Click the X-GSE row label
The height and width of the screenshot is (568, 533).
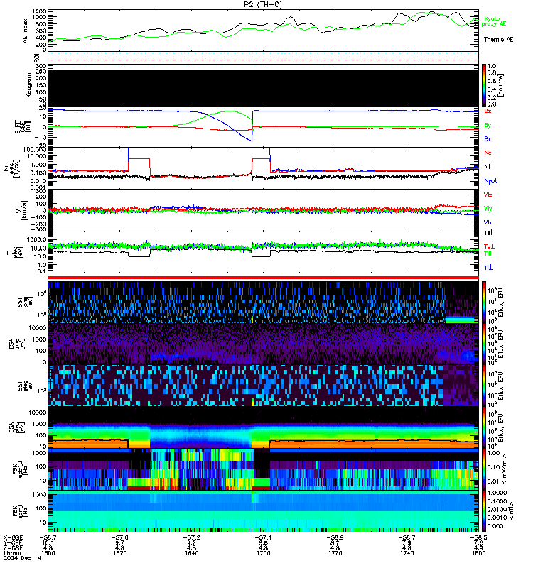13,538
